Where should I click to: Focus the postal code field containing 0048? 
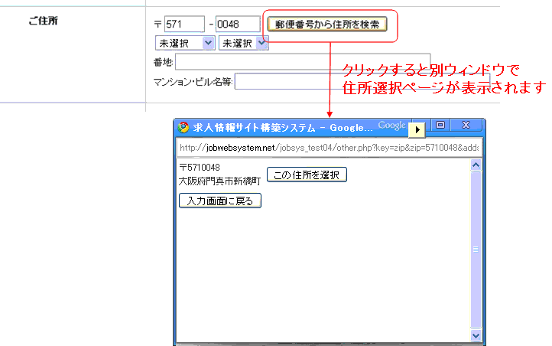[x=237, y=24]
